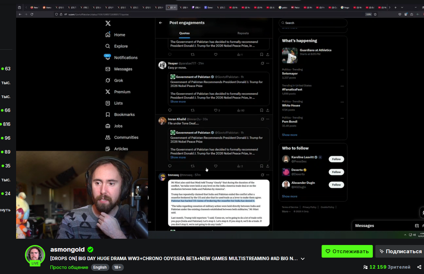Open Grok actions on Vesper's post
The image size is (424, 274).
(x=262, y=63)
